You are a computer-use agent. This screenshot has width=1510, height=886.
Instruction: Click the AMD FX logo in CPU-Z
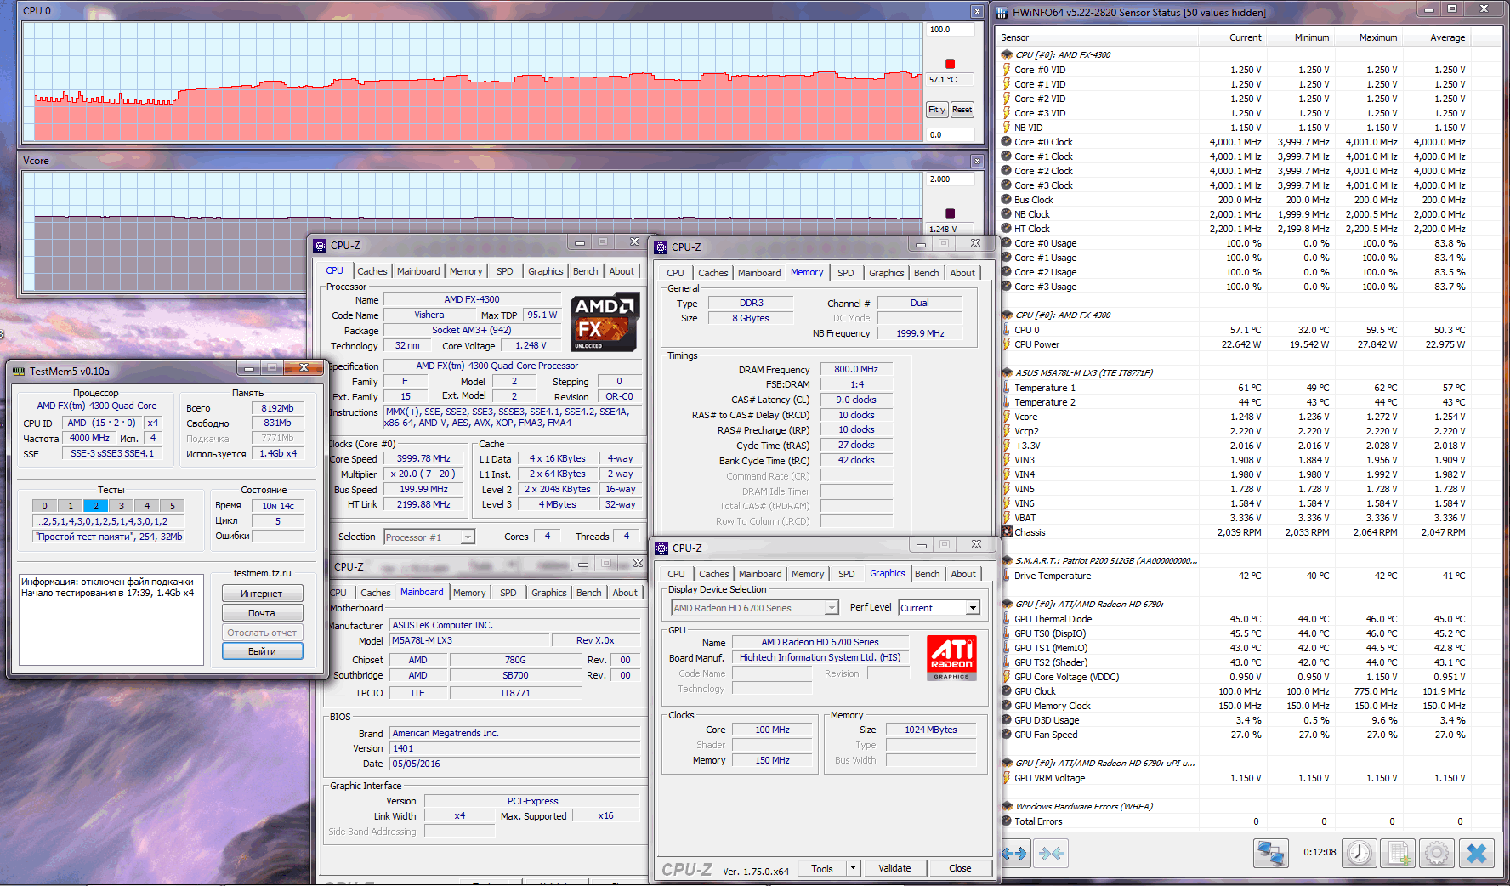[x=605, y=322]
